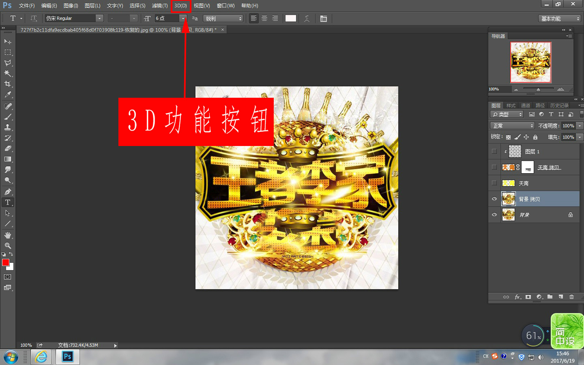Image resolution: width=584 pixels, height=365 pixels.
Task: Select the Clone Stamp tool
Action: tap(8, 127)
